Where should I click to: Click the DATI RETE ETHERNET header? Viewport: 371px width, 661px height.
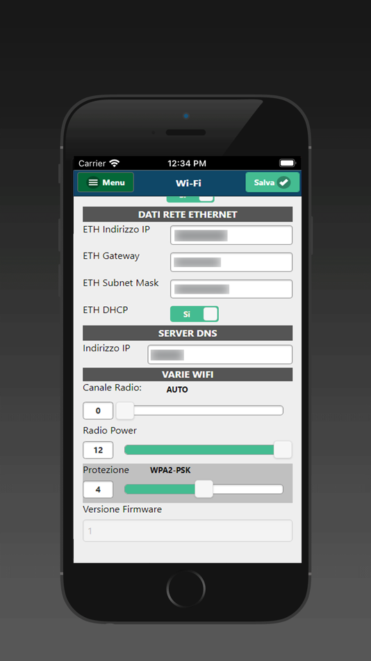click(188, 214)
